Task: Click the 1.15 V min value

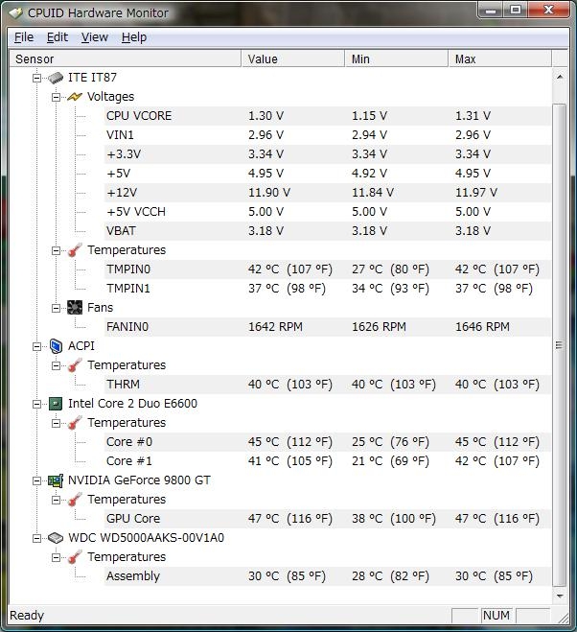Action: (x=369, y=116)
